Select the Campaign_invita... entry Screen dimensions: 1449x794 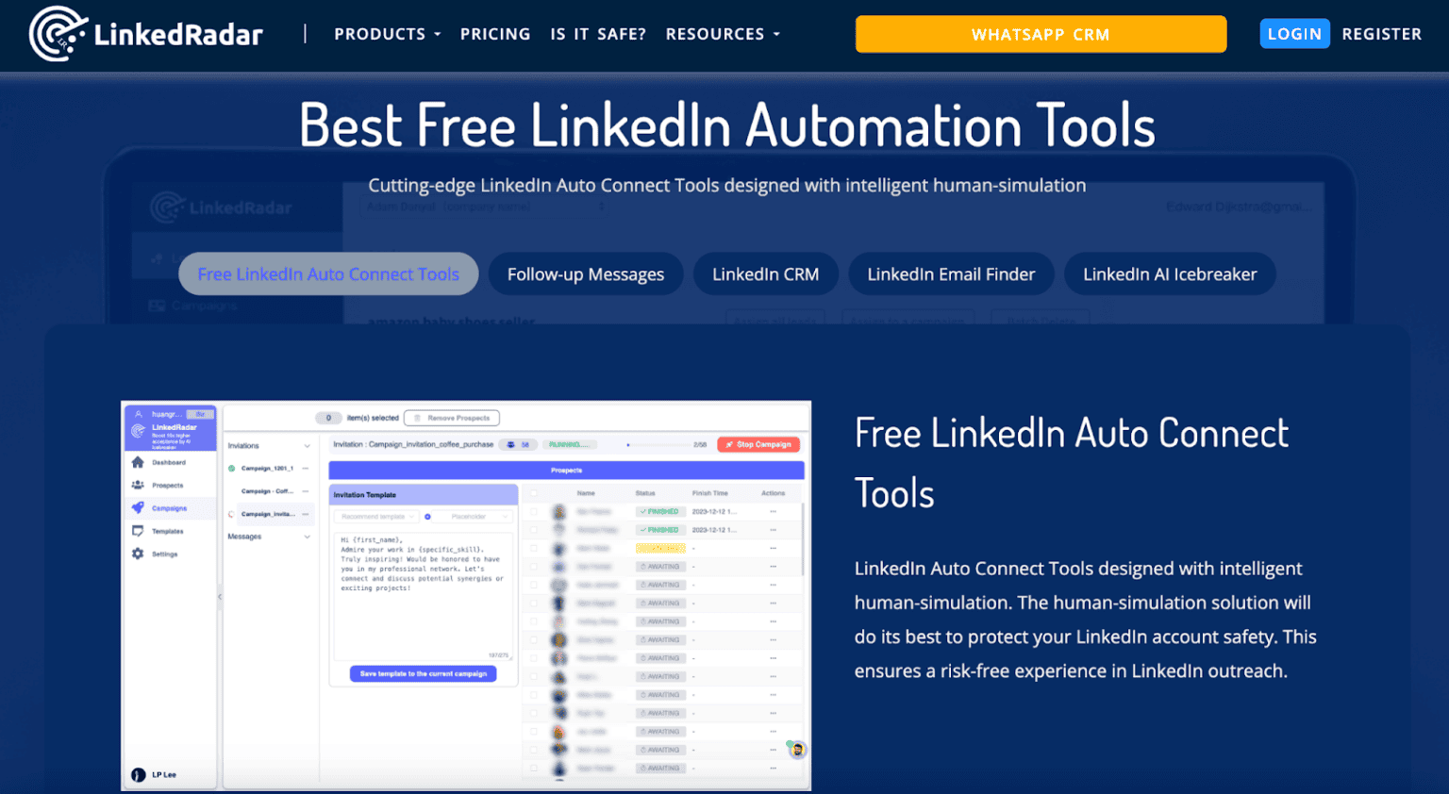268,514
